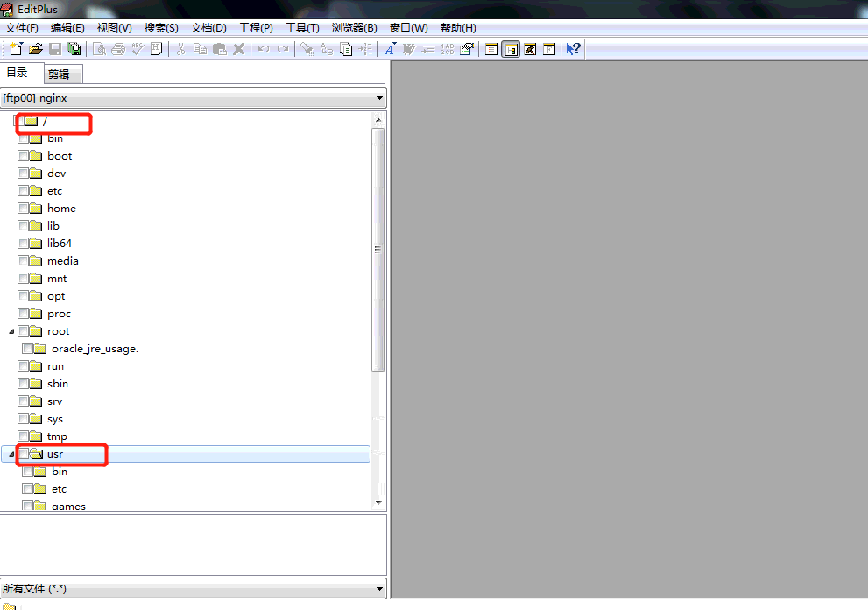The height and width of the screenshot is (610, 868).
Task: Click the Open file folder icon
Action: coord(35,49)
